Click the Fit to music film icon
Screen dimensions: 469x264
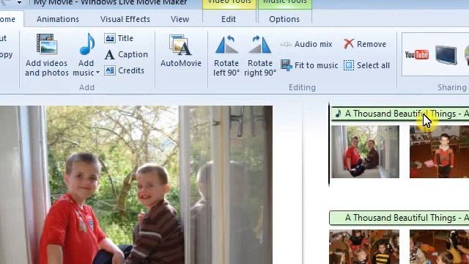[x=287, y=65]
